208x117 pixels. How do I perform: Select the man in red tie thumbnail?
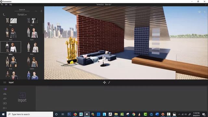pyautogui.click(x=11, y=75)
